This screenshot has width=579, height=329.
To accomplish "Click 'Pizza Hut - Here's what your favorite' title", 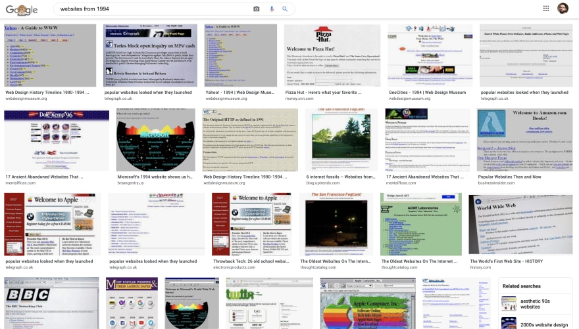I will coord(323,93).
